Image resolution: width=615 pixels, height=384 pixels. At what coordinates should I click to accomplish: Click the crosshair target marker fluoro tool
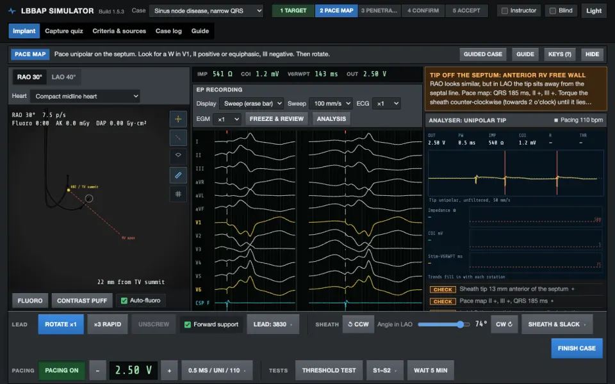point(178,119)
